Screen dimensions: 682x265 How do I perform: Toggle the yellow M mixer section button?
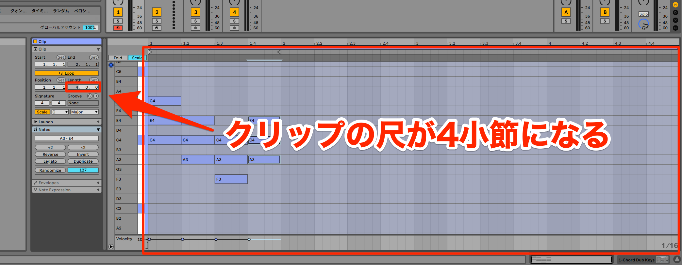[675, 5]
